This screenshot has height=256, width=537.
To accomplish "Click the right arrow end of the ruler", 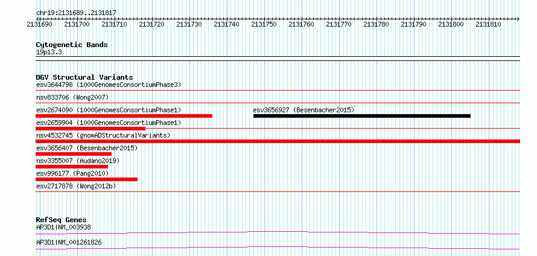I will [x=518, y=19].
